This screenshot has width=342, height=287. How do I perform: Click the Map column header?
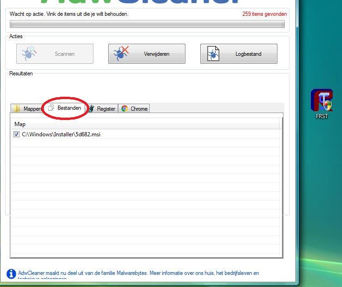click(145, 124)
